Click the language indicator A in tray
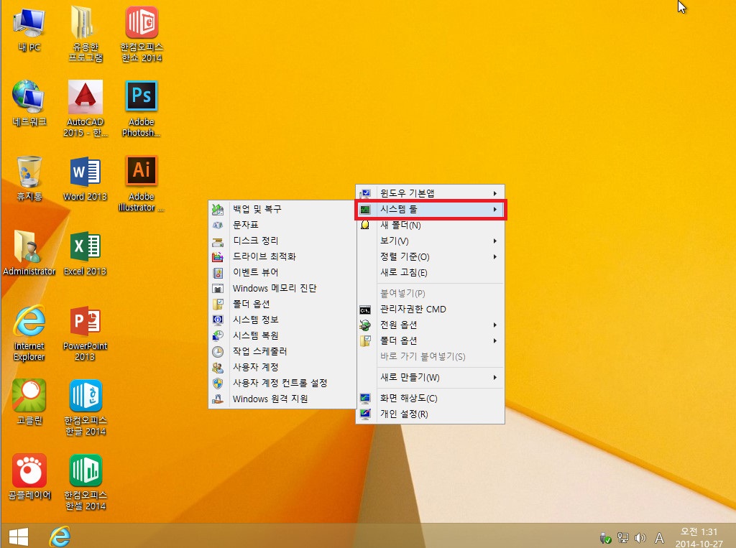Viewport: 736px width, 548px height. click(x=660, y=538)
